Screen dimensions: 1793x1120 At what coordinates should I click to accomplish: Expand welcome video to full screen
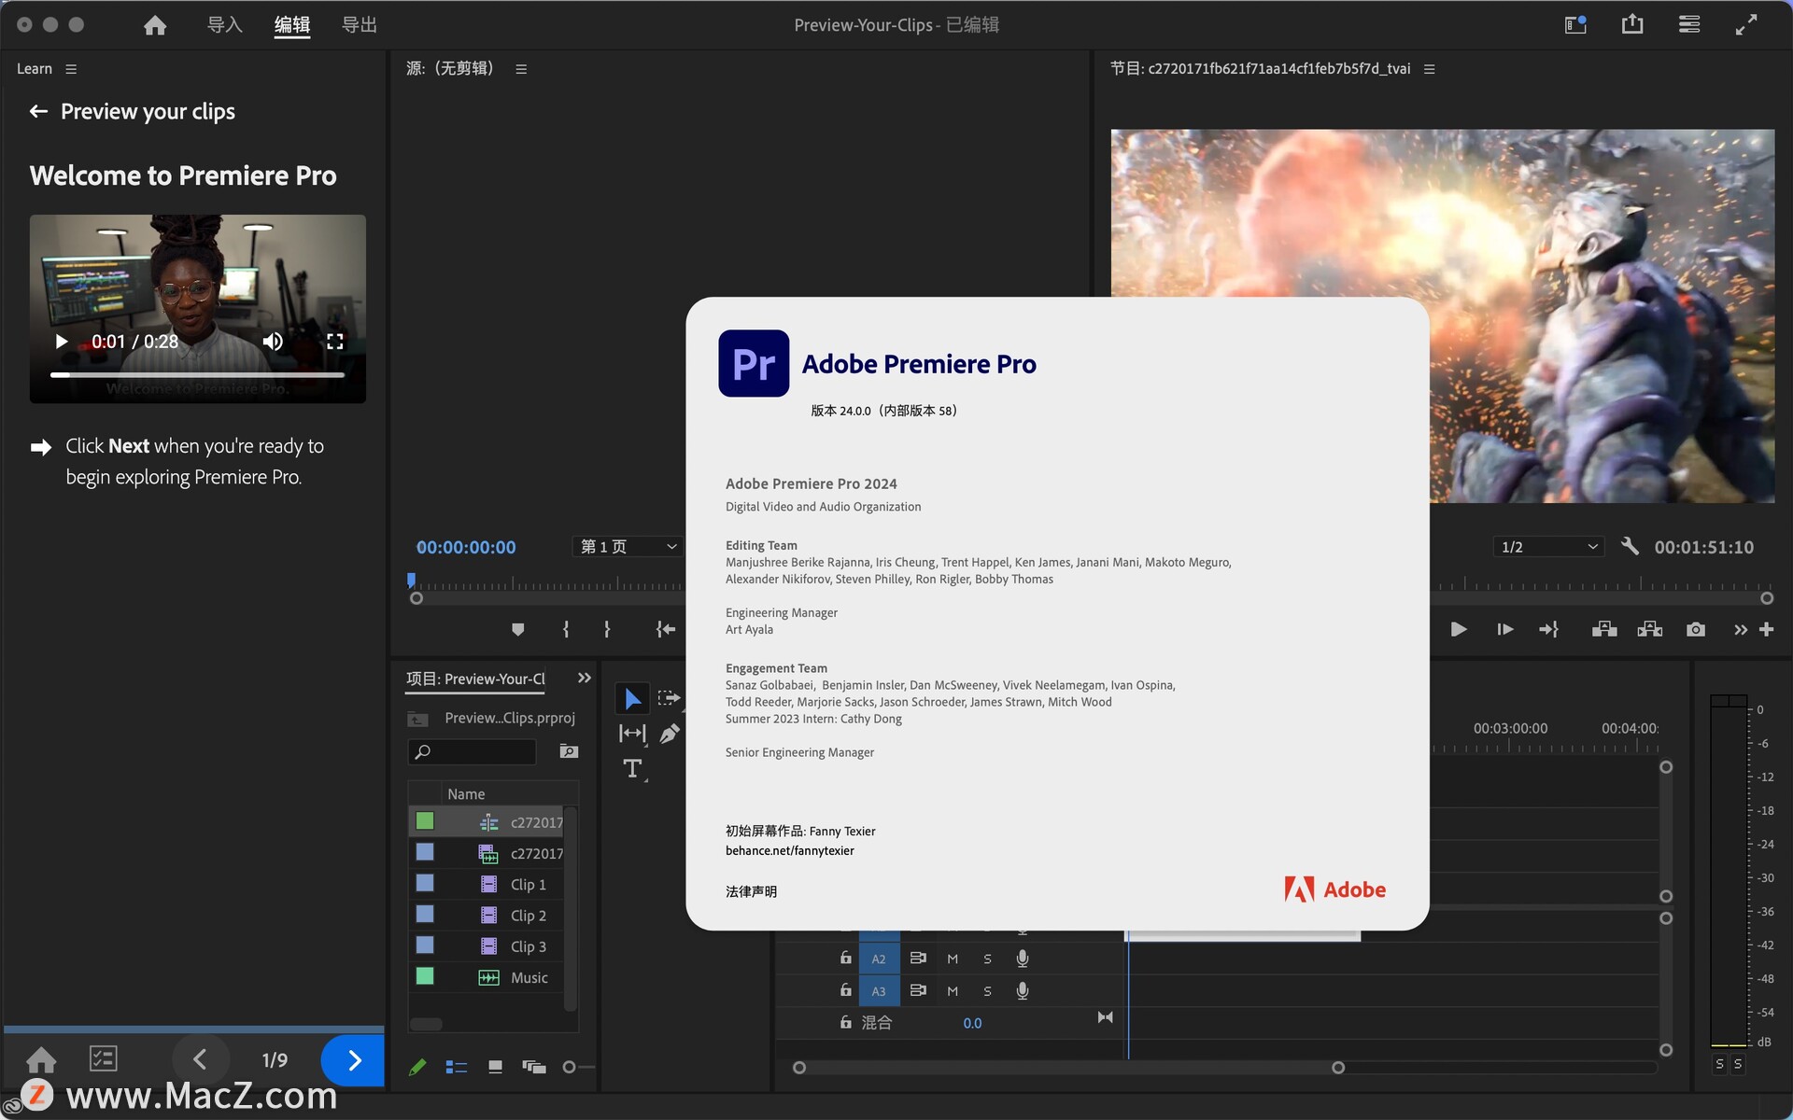[x=335, y=342]
